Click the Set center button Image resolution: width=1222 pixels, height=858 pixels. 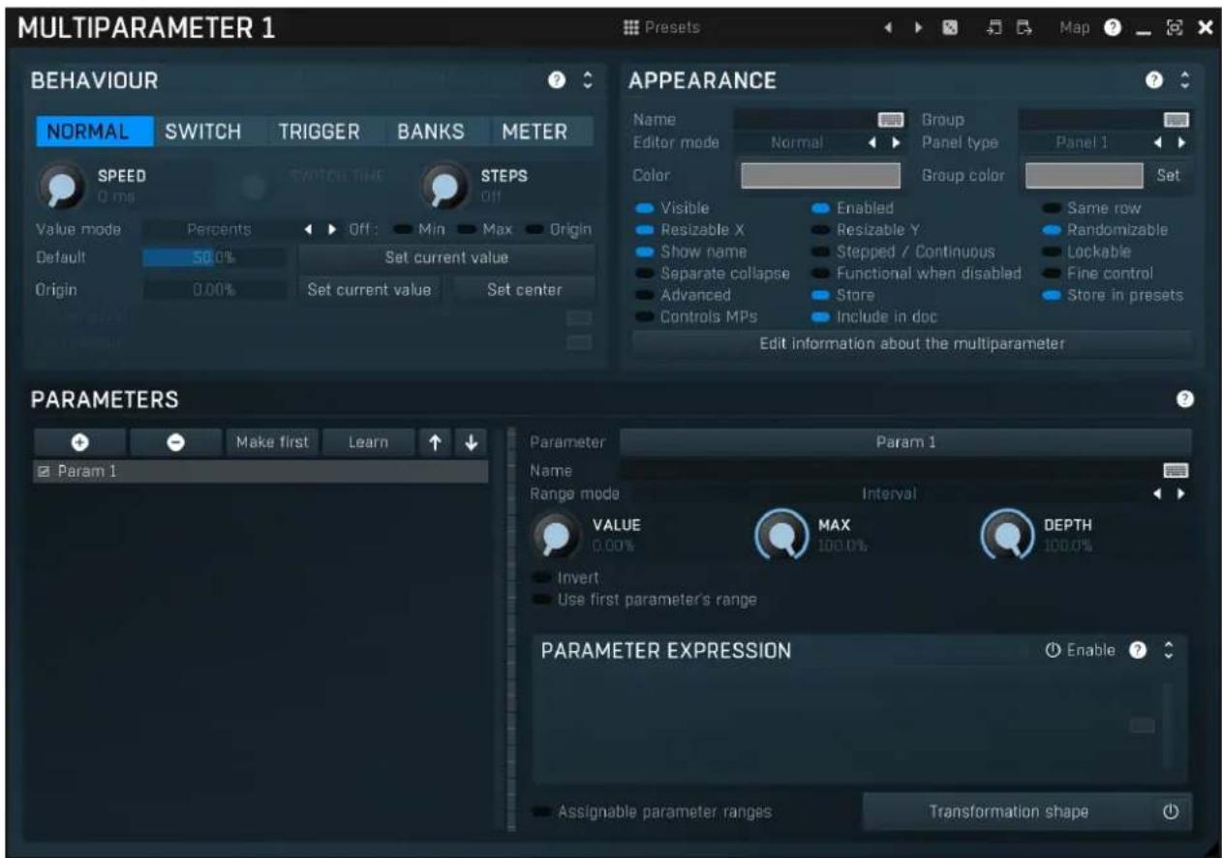524,289
